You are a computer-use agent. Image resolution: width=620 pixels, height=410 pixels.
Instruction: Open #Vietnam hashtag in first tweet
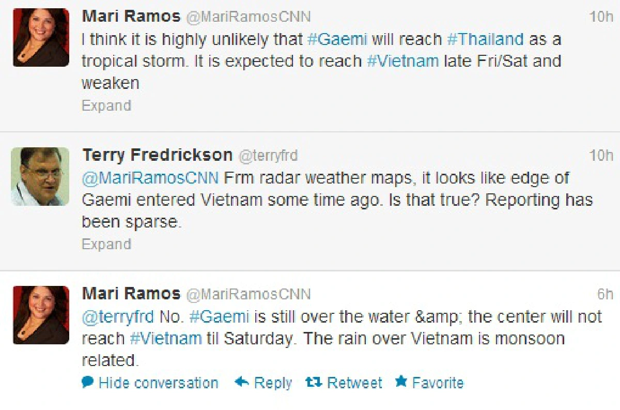click(x=403, y=61)
